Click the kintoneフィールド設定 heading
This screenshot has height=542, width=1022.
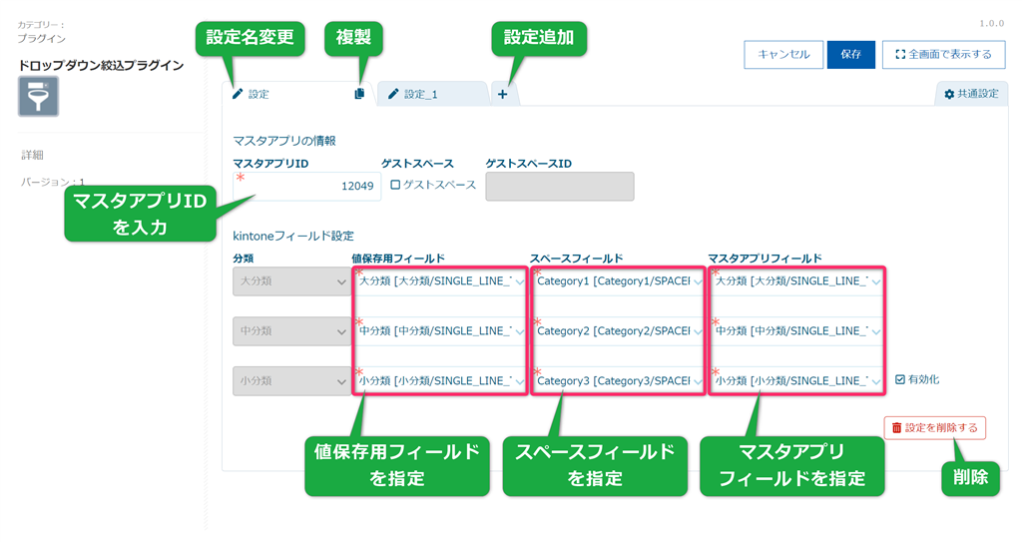[x=293, y=237]
